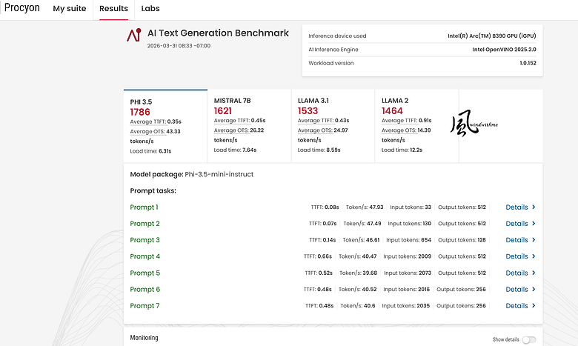The height and width of the screenshot is (346, 578).
Task: Open the Prompt 5 task link
Action: (x=144, y=273)
